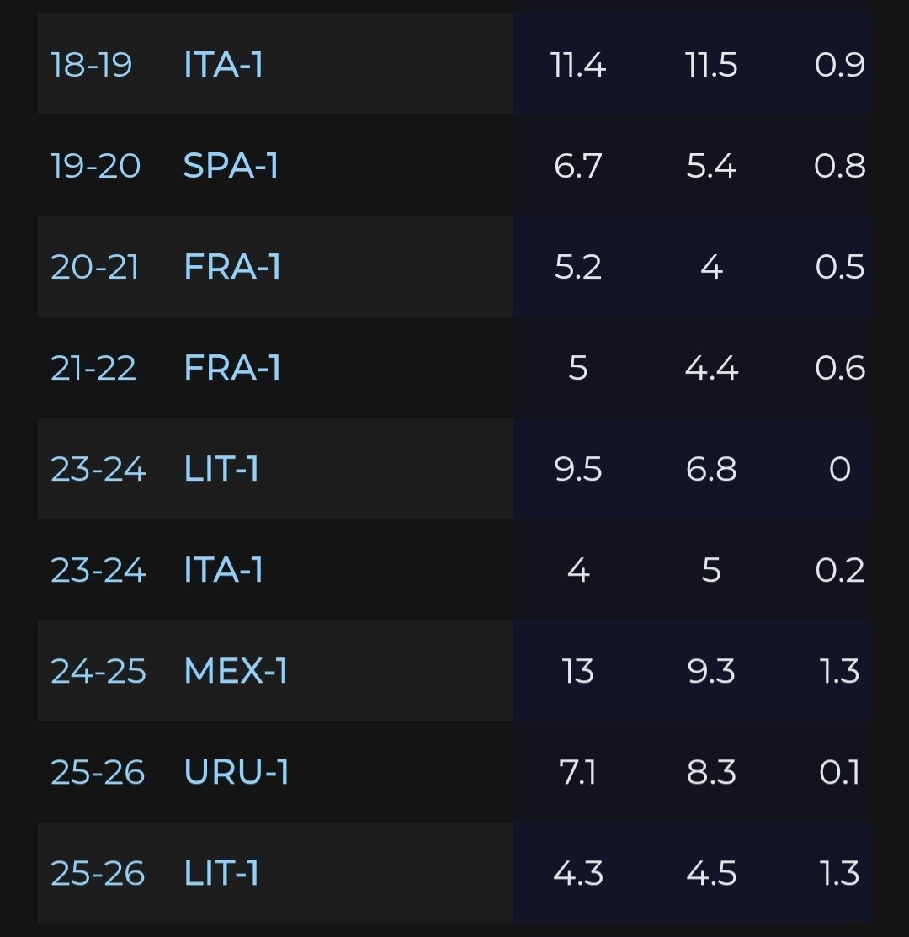
Task: Select the LIT-1 league link for 23-24
Action: tap(221, 469)
